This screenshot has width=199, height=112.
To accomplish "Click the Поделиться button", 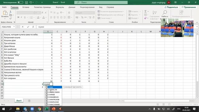I will (x=171, y=7).
